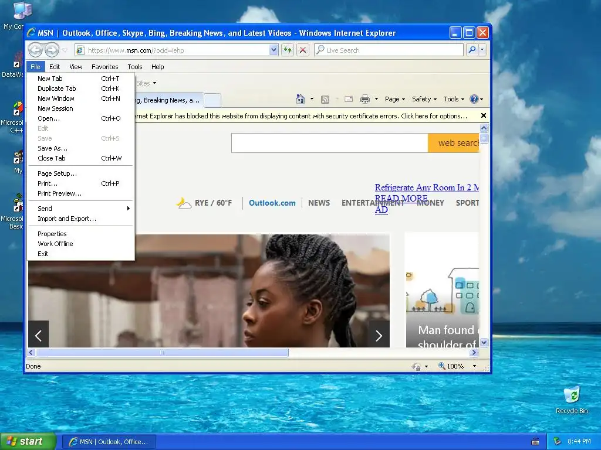Click the Help question mark icon
Viewport: 601px width, 450px height.
click(474, 99)
